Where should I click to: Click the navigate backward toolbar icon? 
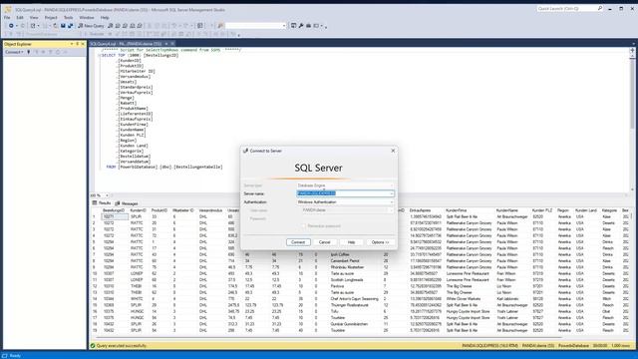point(11,26)
